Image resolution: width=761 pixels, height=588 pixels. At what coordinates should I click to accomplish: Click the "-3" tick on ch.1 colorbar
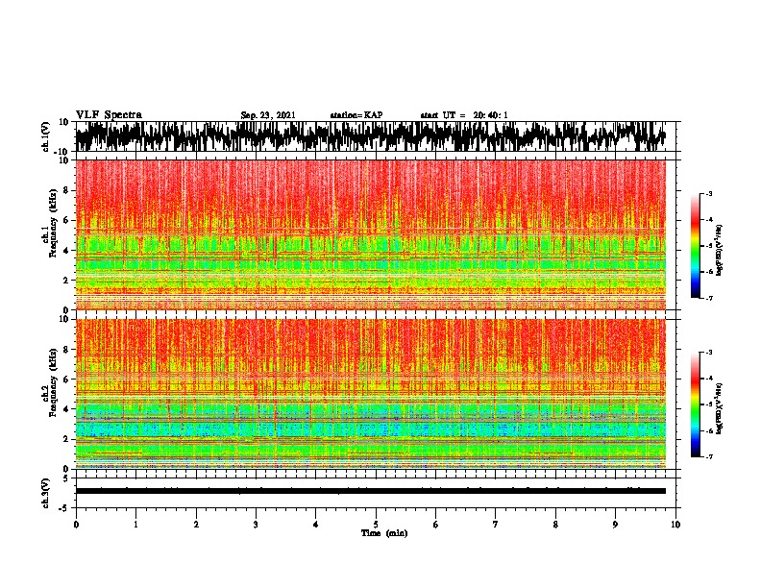(708, 194)
